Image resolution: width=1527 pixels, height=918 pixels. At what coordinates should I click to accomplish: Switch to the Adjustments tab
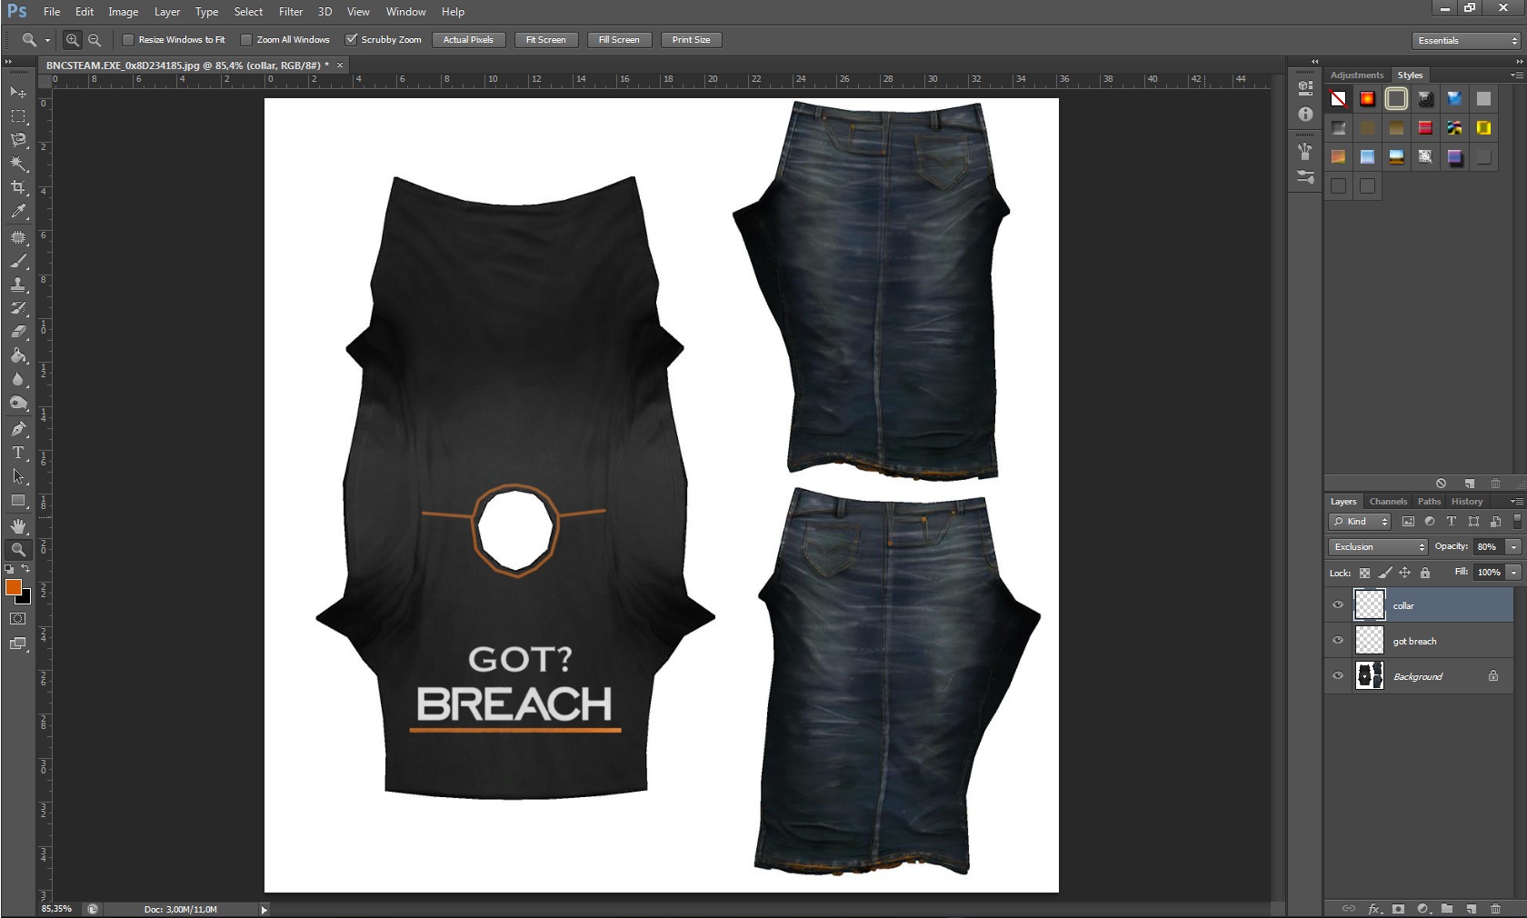[1356, 75]
